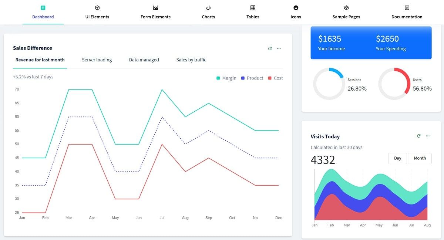Click the 4332 visits count

click(323, 160)
